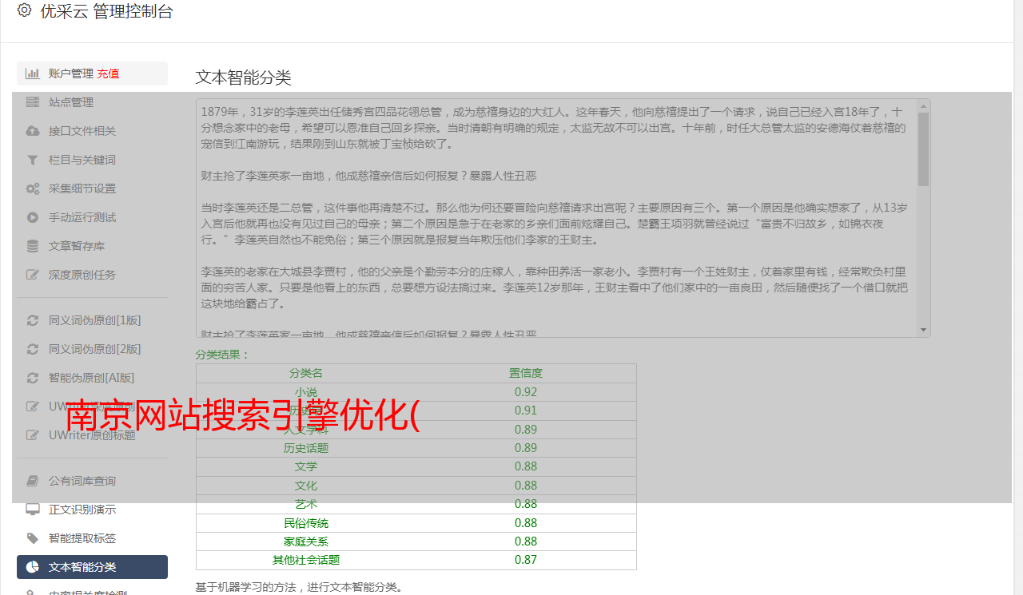Viewport: 1023px width, 595px height.
Task: Click the edit icon for 深度原创任务
Action: click(x=32, y=275)
